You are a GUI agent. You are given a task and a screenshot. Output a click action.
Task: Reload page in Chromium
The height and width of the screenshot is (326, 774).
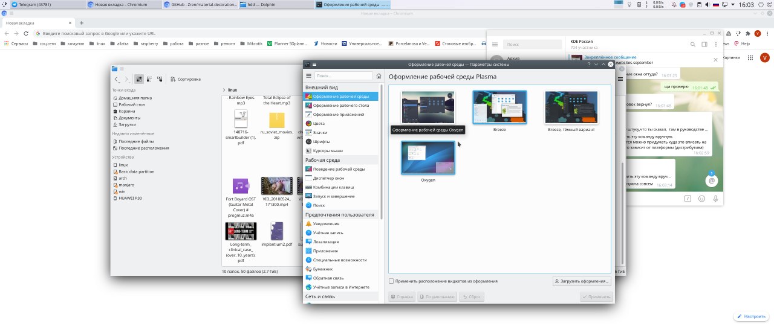coord(26,34)
